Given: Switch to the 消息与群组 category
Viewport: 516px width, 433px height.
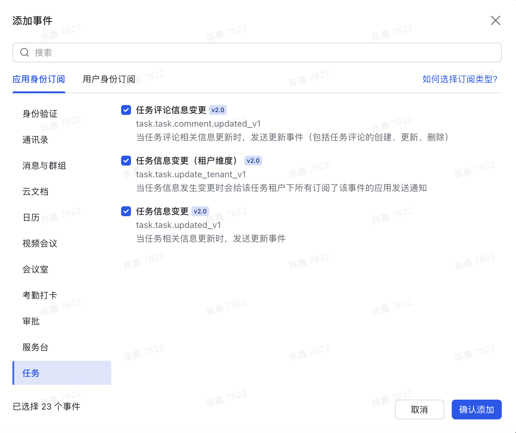Looking at the screenshot, I should click(44, 166).
